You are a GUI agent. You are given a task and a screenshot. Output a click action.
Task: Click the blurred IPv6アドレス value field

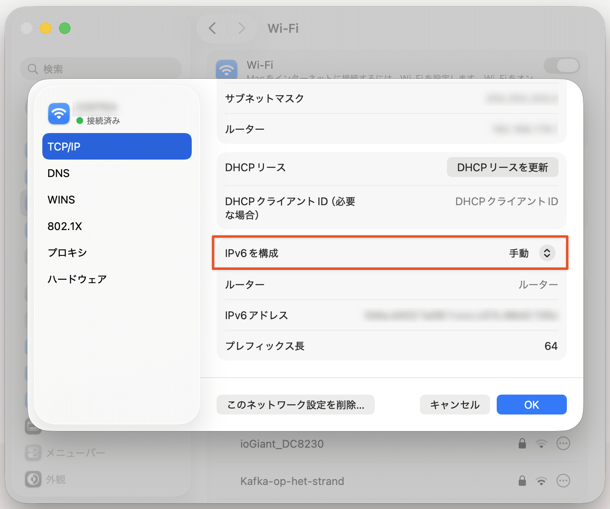[461, 315]
